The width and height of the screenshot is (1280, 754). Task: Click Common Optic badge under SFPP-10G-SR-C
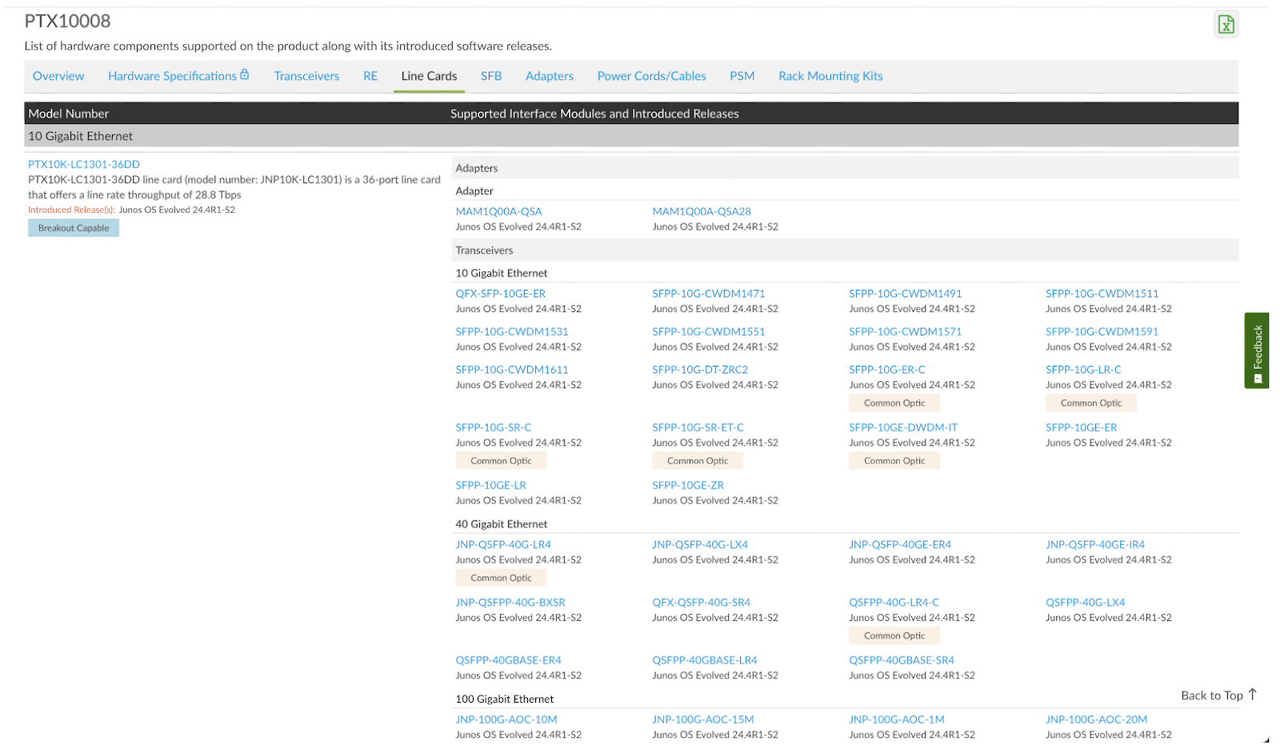[x=501, y=461]
